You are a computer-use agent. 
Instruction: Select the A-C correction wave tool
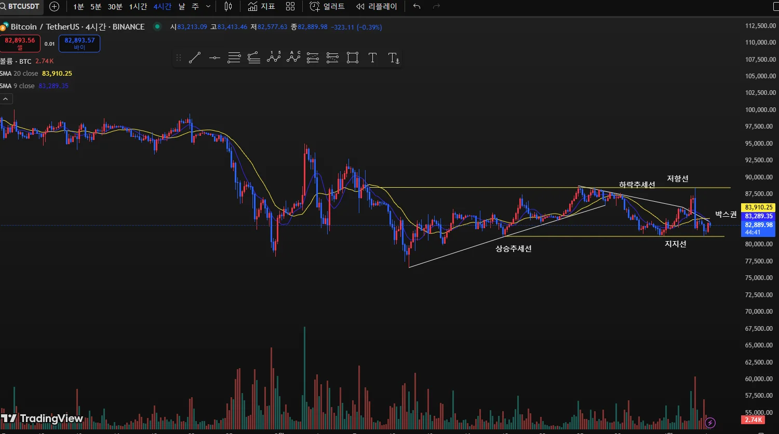coord(293,58)
